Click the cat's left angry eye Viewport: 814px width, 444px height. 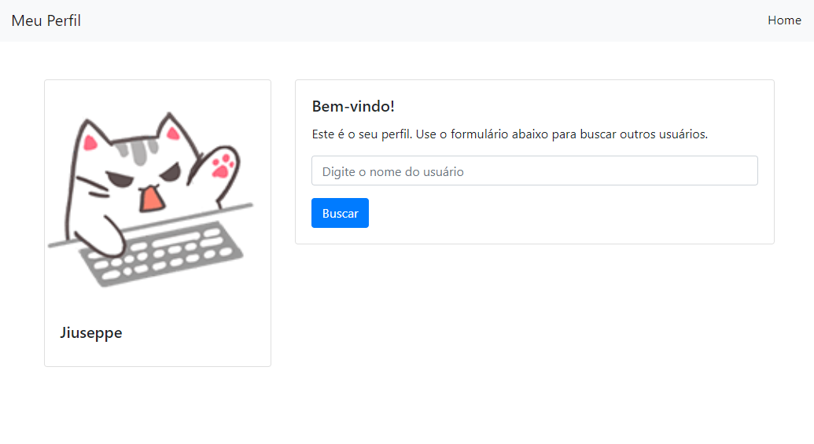[120, 179]
